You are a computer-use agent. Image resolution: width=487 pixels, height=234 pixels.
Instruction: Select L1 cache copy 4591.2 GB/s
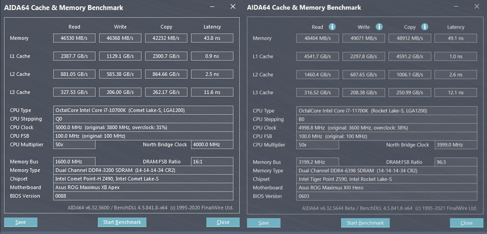click(409, 56)
